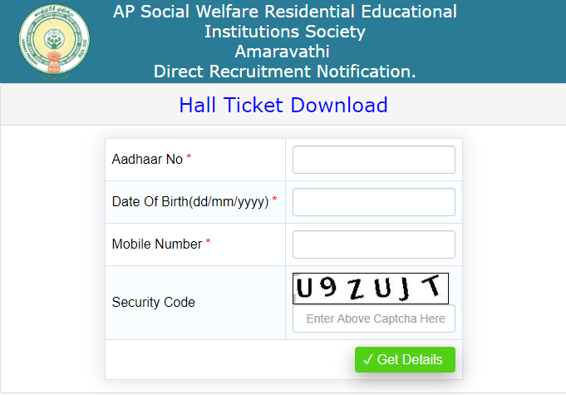Viewport: 566px width, 395px height.
Task: Click the Institutions Society header line
Action: click(285, 32)
